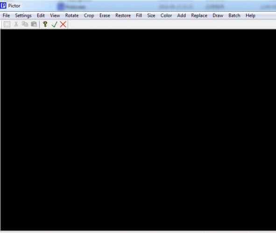Open the Rotate menu

point(72,15)
